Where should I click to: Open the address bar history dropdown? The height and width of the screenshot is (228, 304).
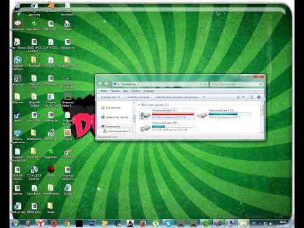click(x=201, y=84)
